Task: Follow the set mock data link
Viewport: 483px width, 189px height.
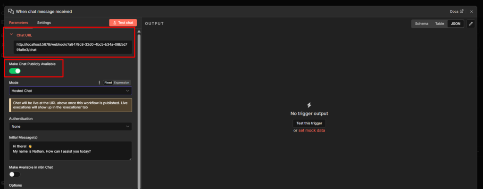Action: [312, 131]
